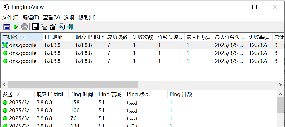Click the right arrow of horizontal scrollbar
This screenshot has height=127, width=285.
tap(280, 84)
